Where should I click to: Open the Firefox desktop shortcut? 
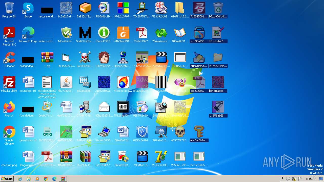(9, 109)
